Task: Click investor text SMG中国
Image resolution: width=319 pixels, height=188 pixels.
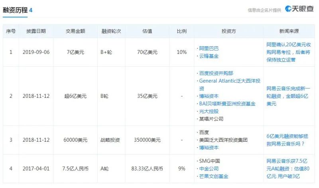Action: [x=210, y=161]
